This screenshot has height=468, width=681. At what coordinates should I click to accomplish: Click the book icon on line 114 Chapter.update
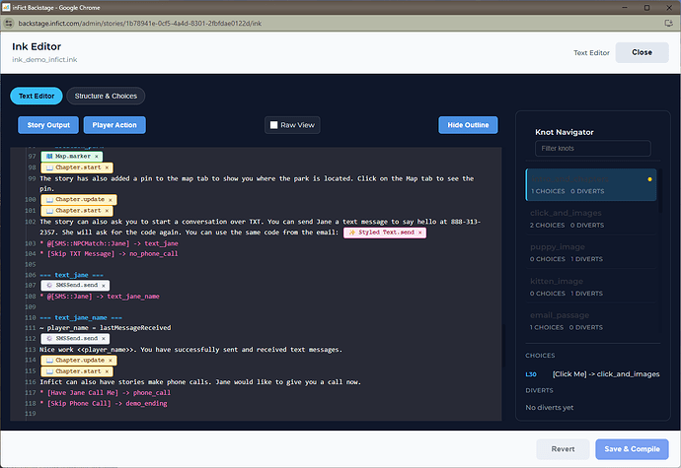tap(50, 361)
